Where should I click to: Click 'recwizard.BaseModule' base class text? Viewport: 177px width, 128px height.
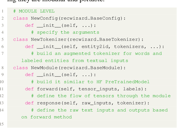[88, 68]
